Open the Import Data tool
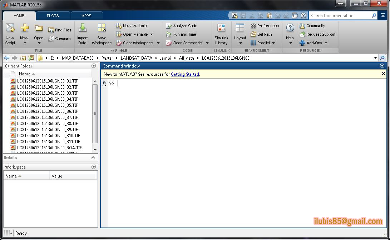 (83, 34)
